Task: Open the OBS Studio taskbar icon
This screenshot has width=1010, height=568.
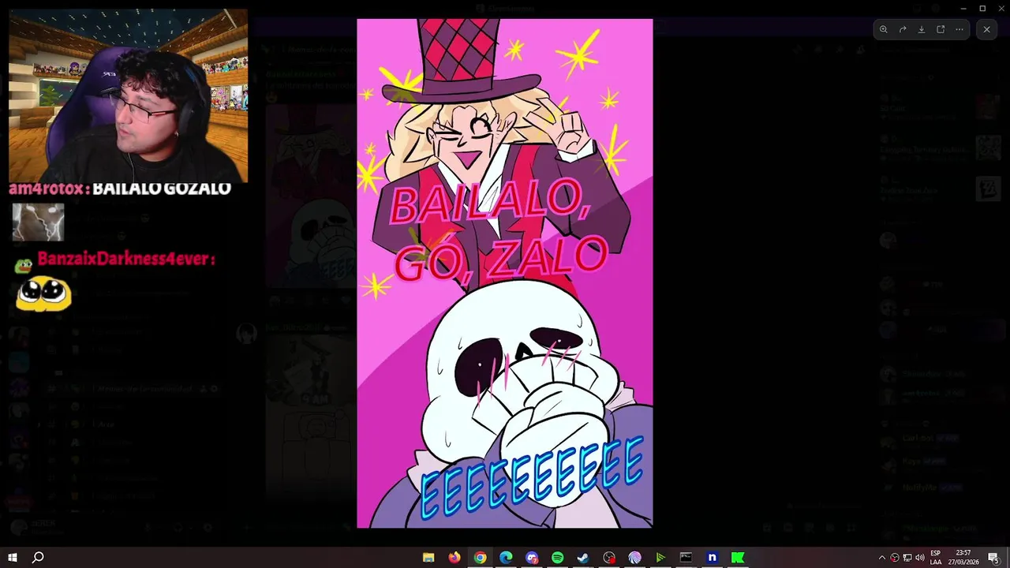Action: pos(609,558)
